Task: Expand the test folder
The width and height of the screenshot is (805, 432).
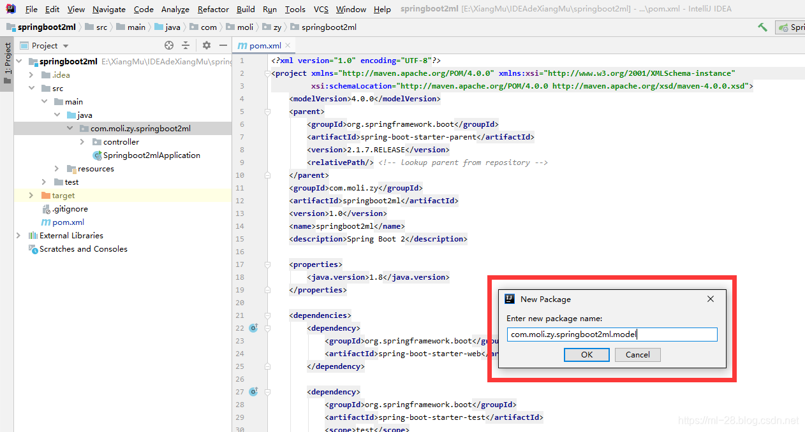Action: [x=45, y=182]
